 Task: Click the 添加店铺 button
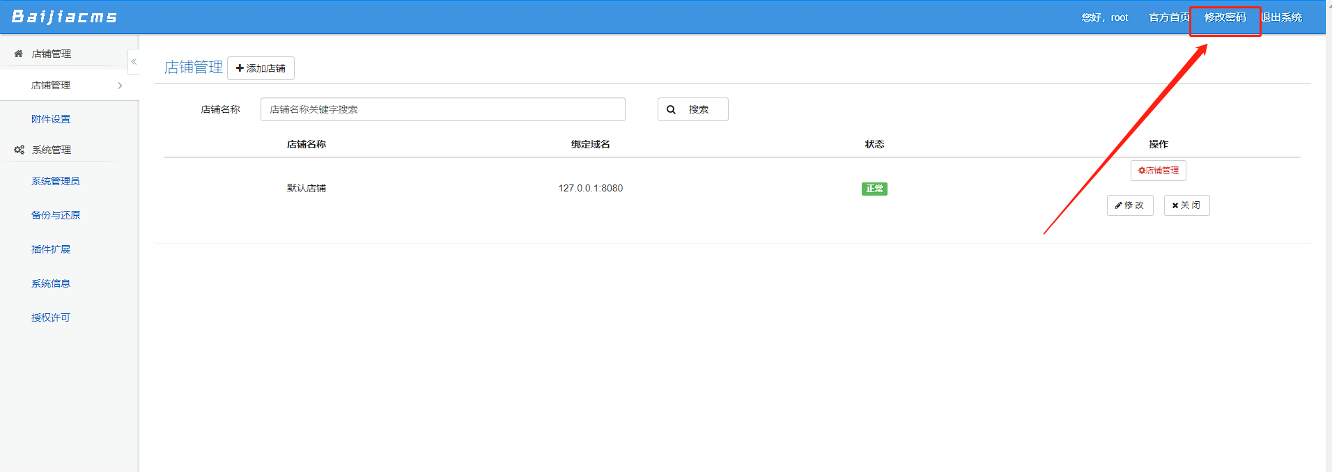261,68
